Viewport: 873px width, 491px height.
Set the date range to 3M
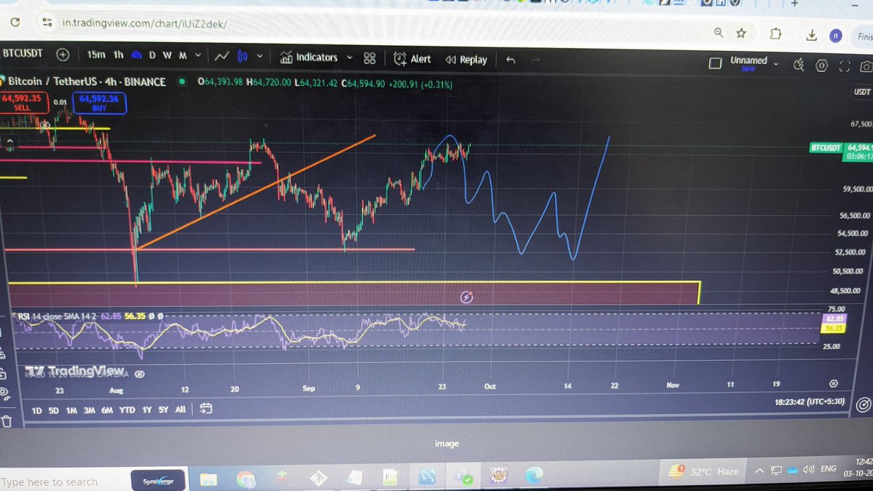point(89,410)
